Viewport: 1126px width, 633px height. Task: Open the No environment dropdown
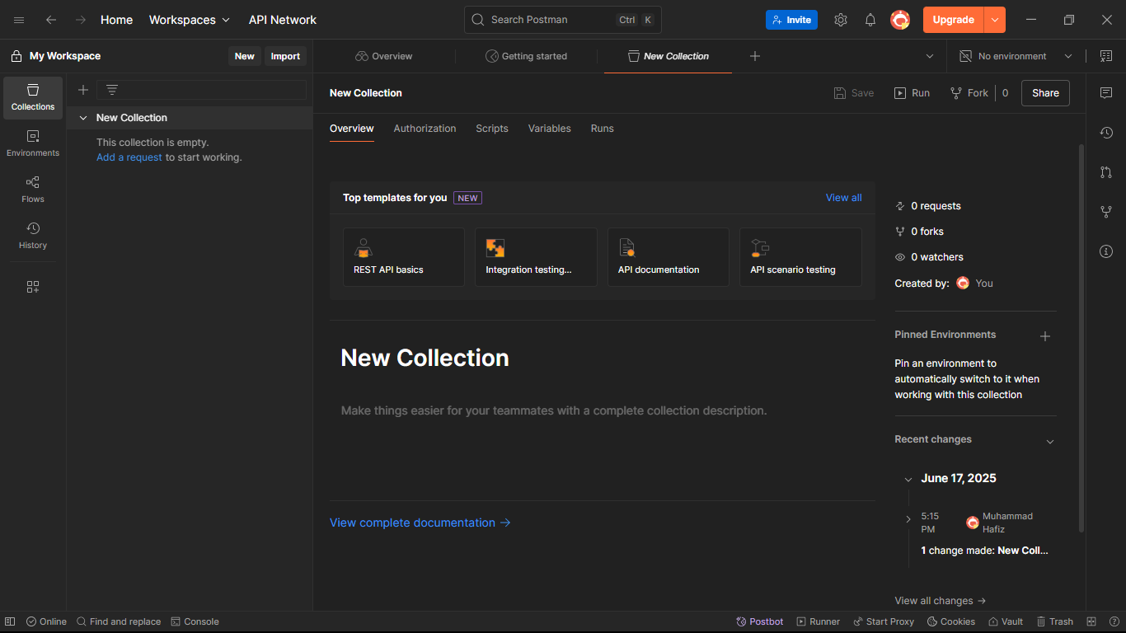[1016, 56]
